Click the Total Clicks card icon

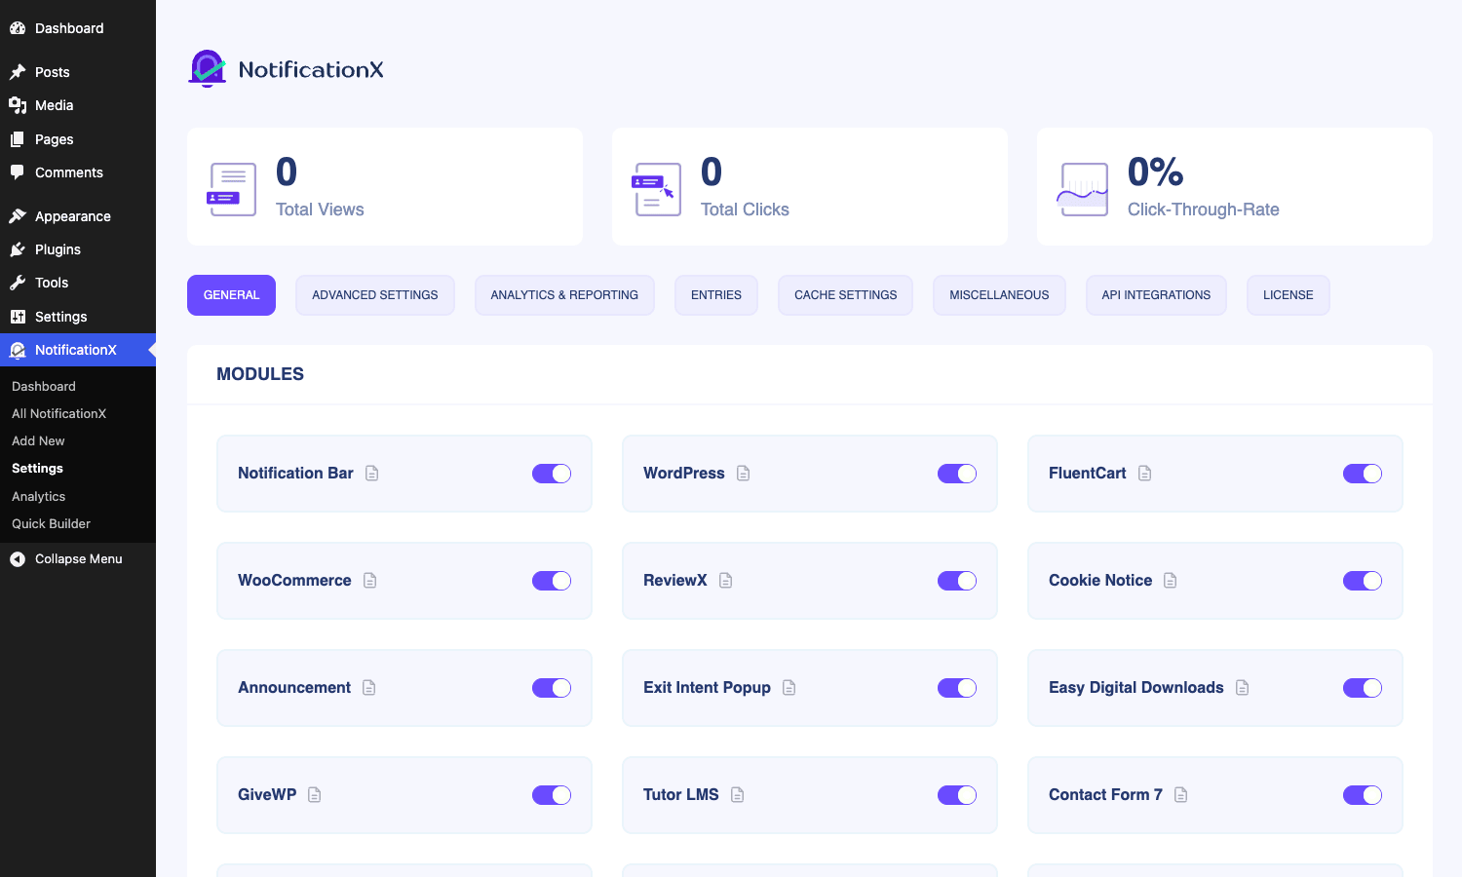pyautogui.click(x=657, y=189)
